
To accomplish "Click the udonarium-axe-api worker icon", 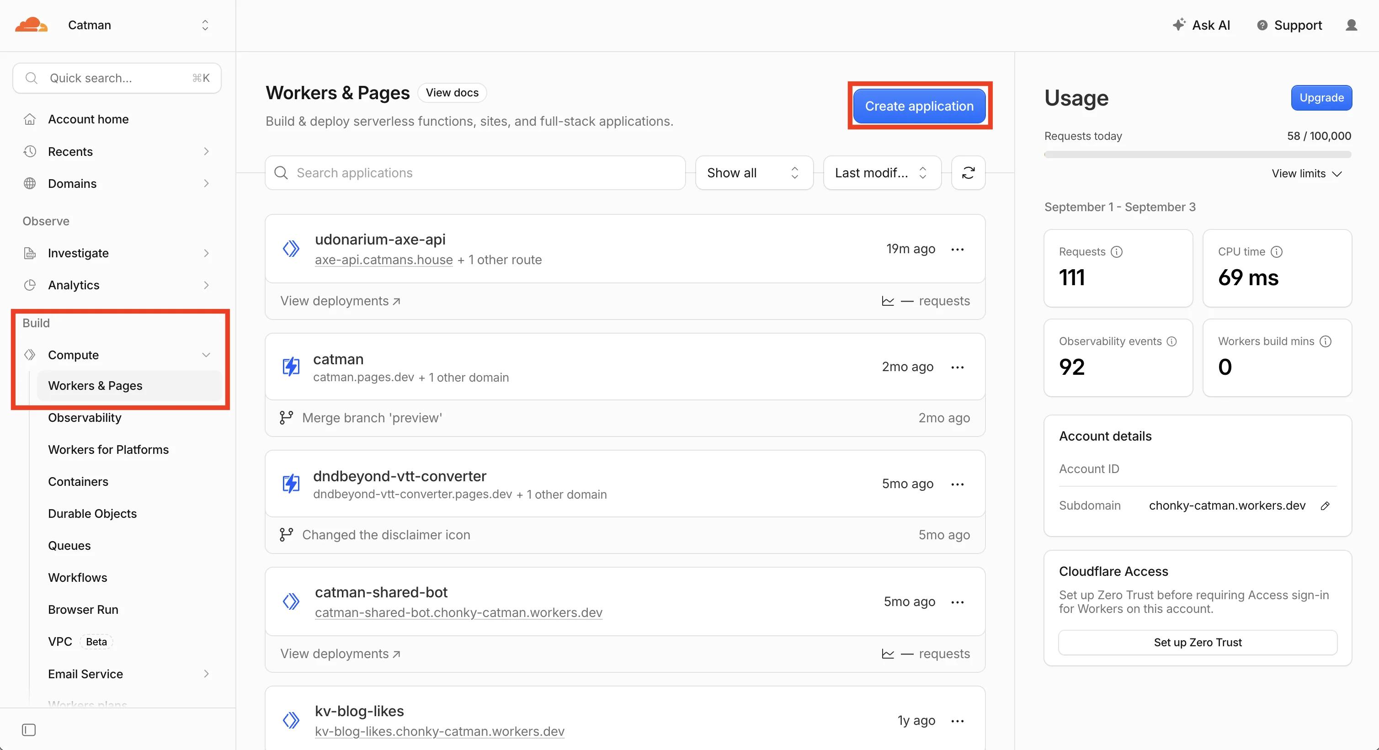I will point(291,248).
